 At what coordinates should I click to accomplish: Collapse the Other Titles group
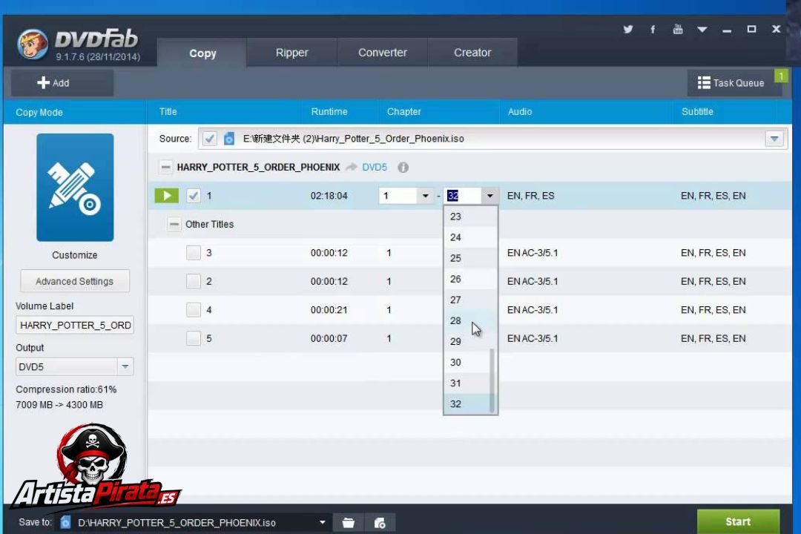pyautogui.click(x=174, y=224)
